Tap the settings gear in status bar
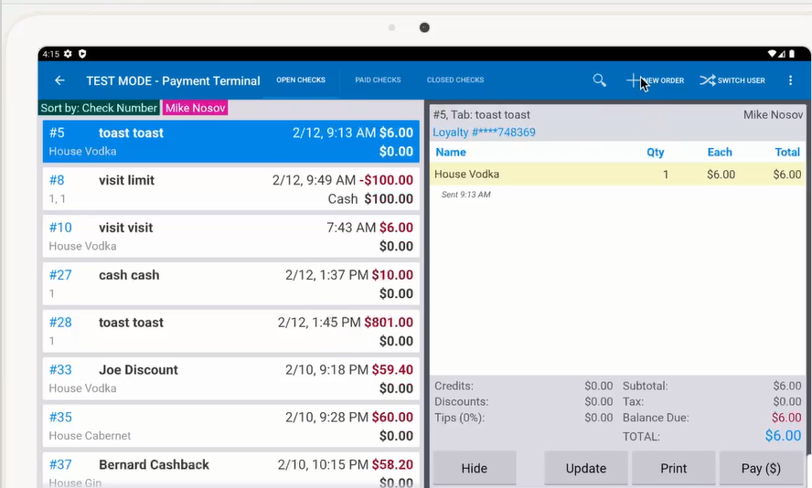Viewport: 812px width, 488px height. [x=68, y=54]
